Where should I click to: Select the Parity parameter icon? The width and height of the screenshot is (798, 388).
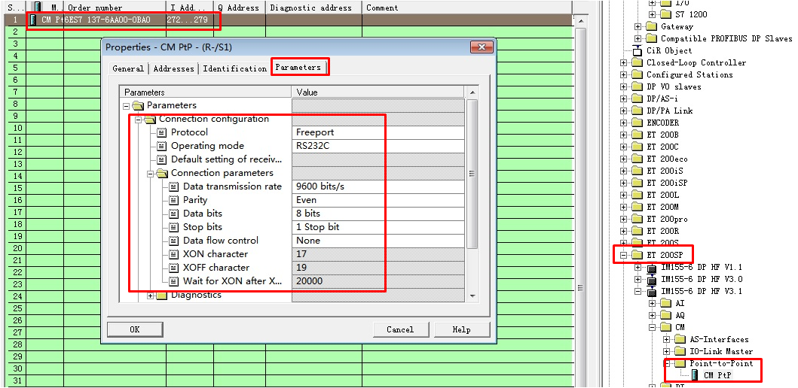(174, 200)
